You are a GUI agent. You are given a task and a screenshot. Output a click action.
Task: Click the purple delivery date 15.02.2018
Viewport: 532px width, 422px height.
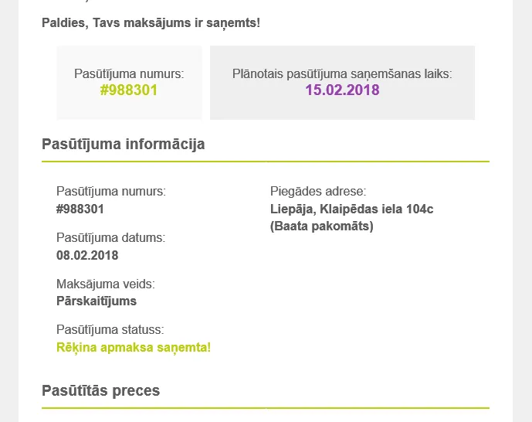(342, 90)
